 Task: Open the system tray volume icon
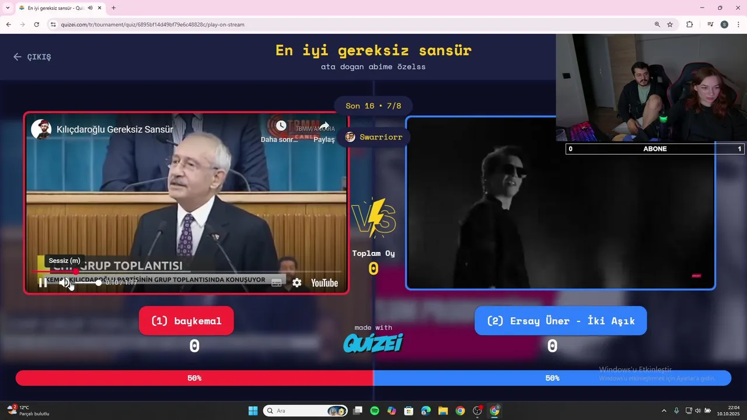[x=698, y=411]
